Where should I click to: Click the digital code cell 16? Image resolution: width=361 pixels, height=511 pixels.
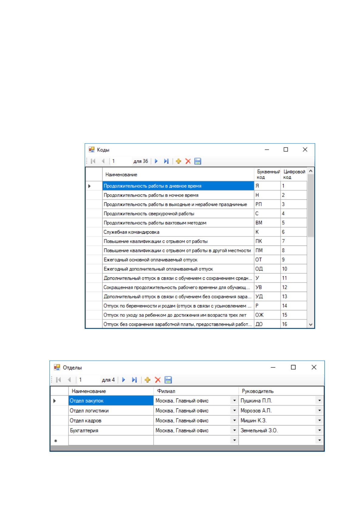[294, 324]
